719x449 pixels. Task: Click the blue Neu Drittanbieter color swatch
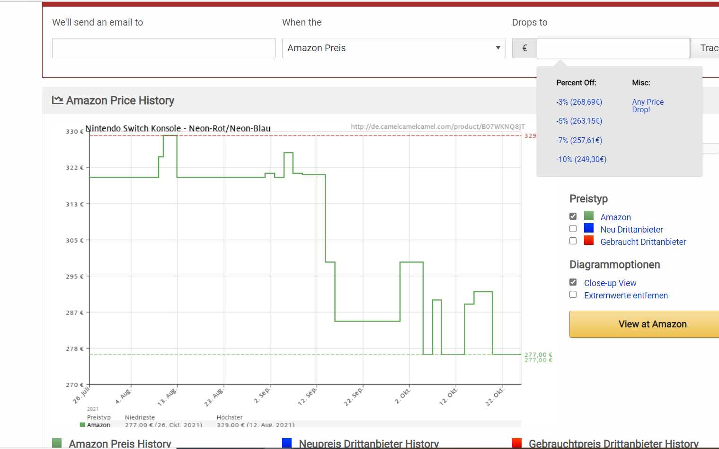point(589,228)
